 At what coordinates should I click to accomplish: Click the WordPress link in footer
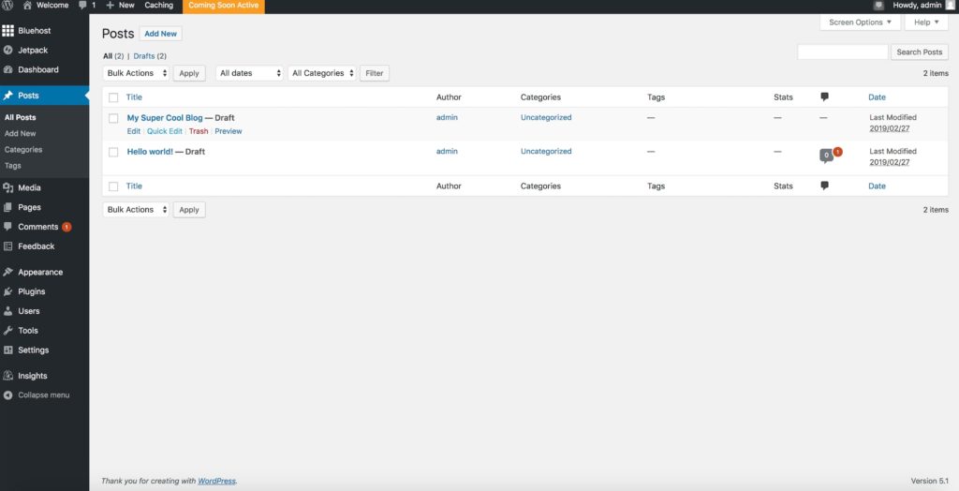(x=216, y=482)
